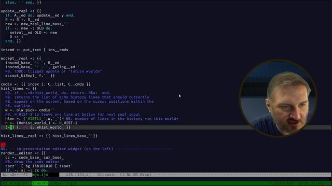Click the 'hist_lines =: {{' definition line
332x186 pixels.
tap(19, 88)
